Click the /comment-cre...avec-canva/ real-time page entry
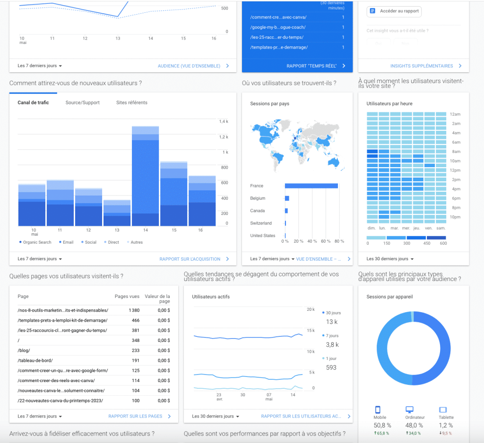This screenshot has width=484, height=443. click(297, 17)
